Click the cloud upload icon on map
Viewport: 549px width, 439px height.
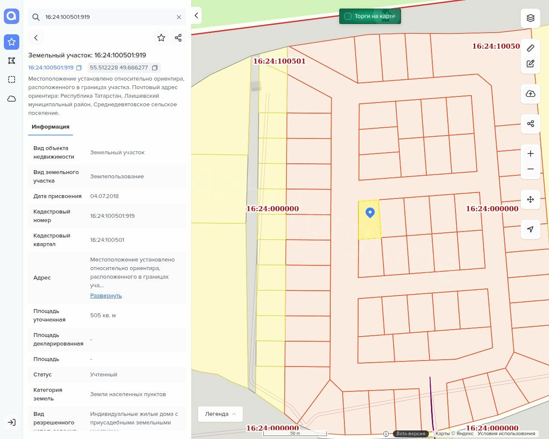click(x=531, y=94)
